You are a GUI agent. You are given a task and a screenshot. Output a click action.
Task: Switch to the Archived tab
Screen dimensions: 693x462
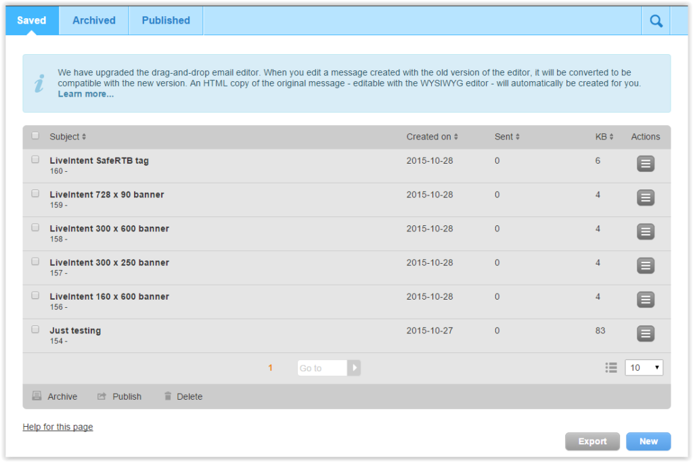pyautogui.click(x=94, y=20)
